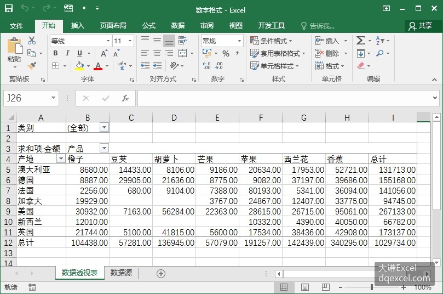Screen dimensions: 443x294
Task: Click the Redo arrow icon
Action: [46, 8]
